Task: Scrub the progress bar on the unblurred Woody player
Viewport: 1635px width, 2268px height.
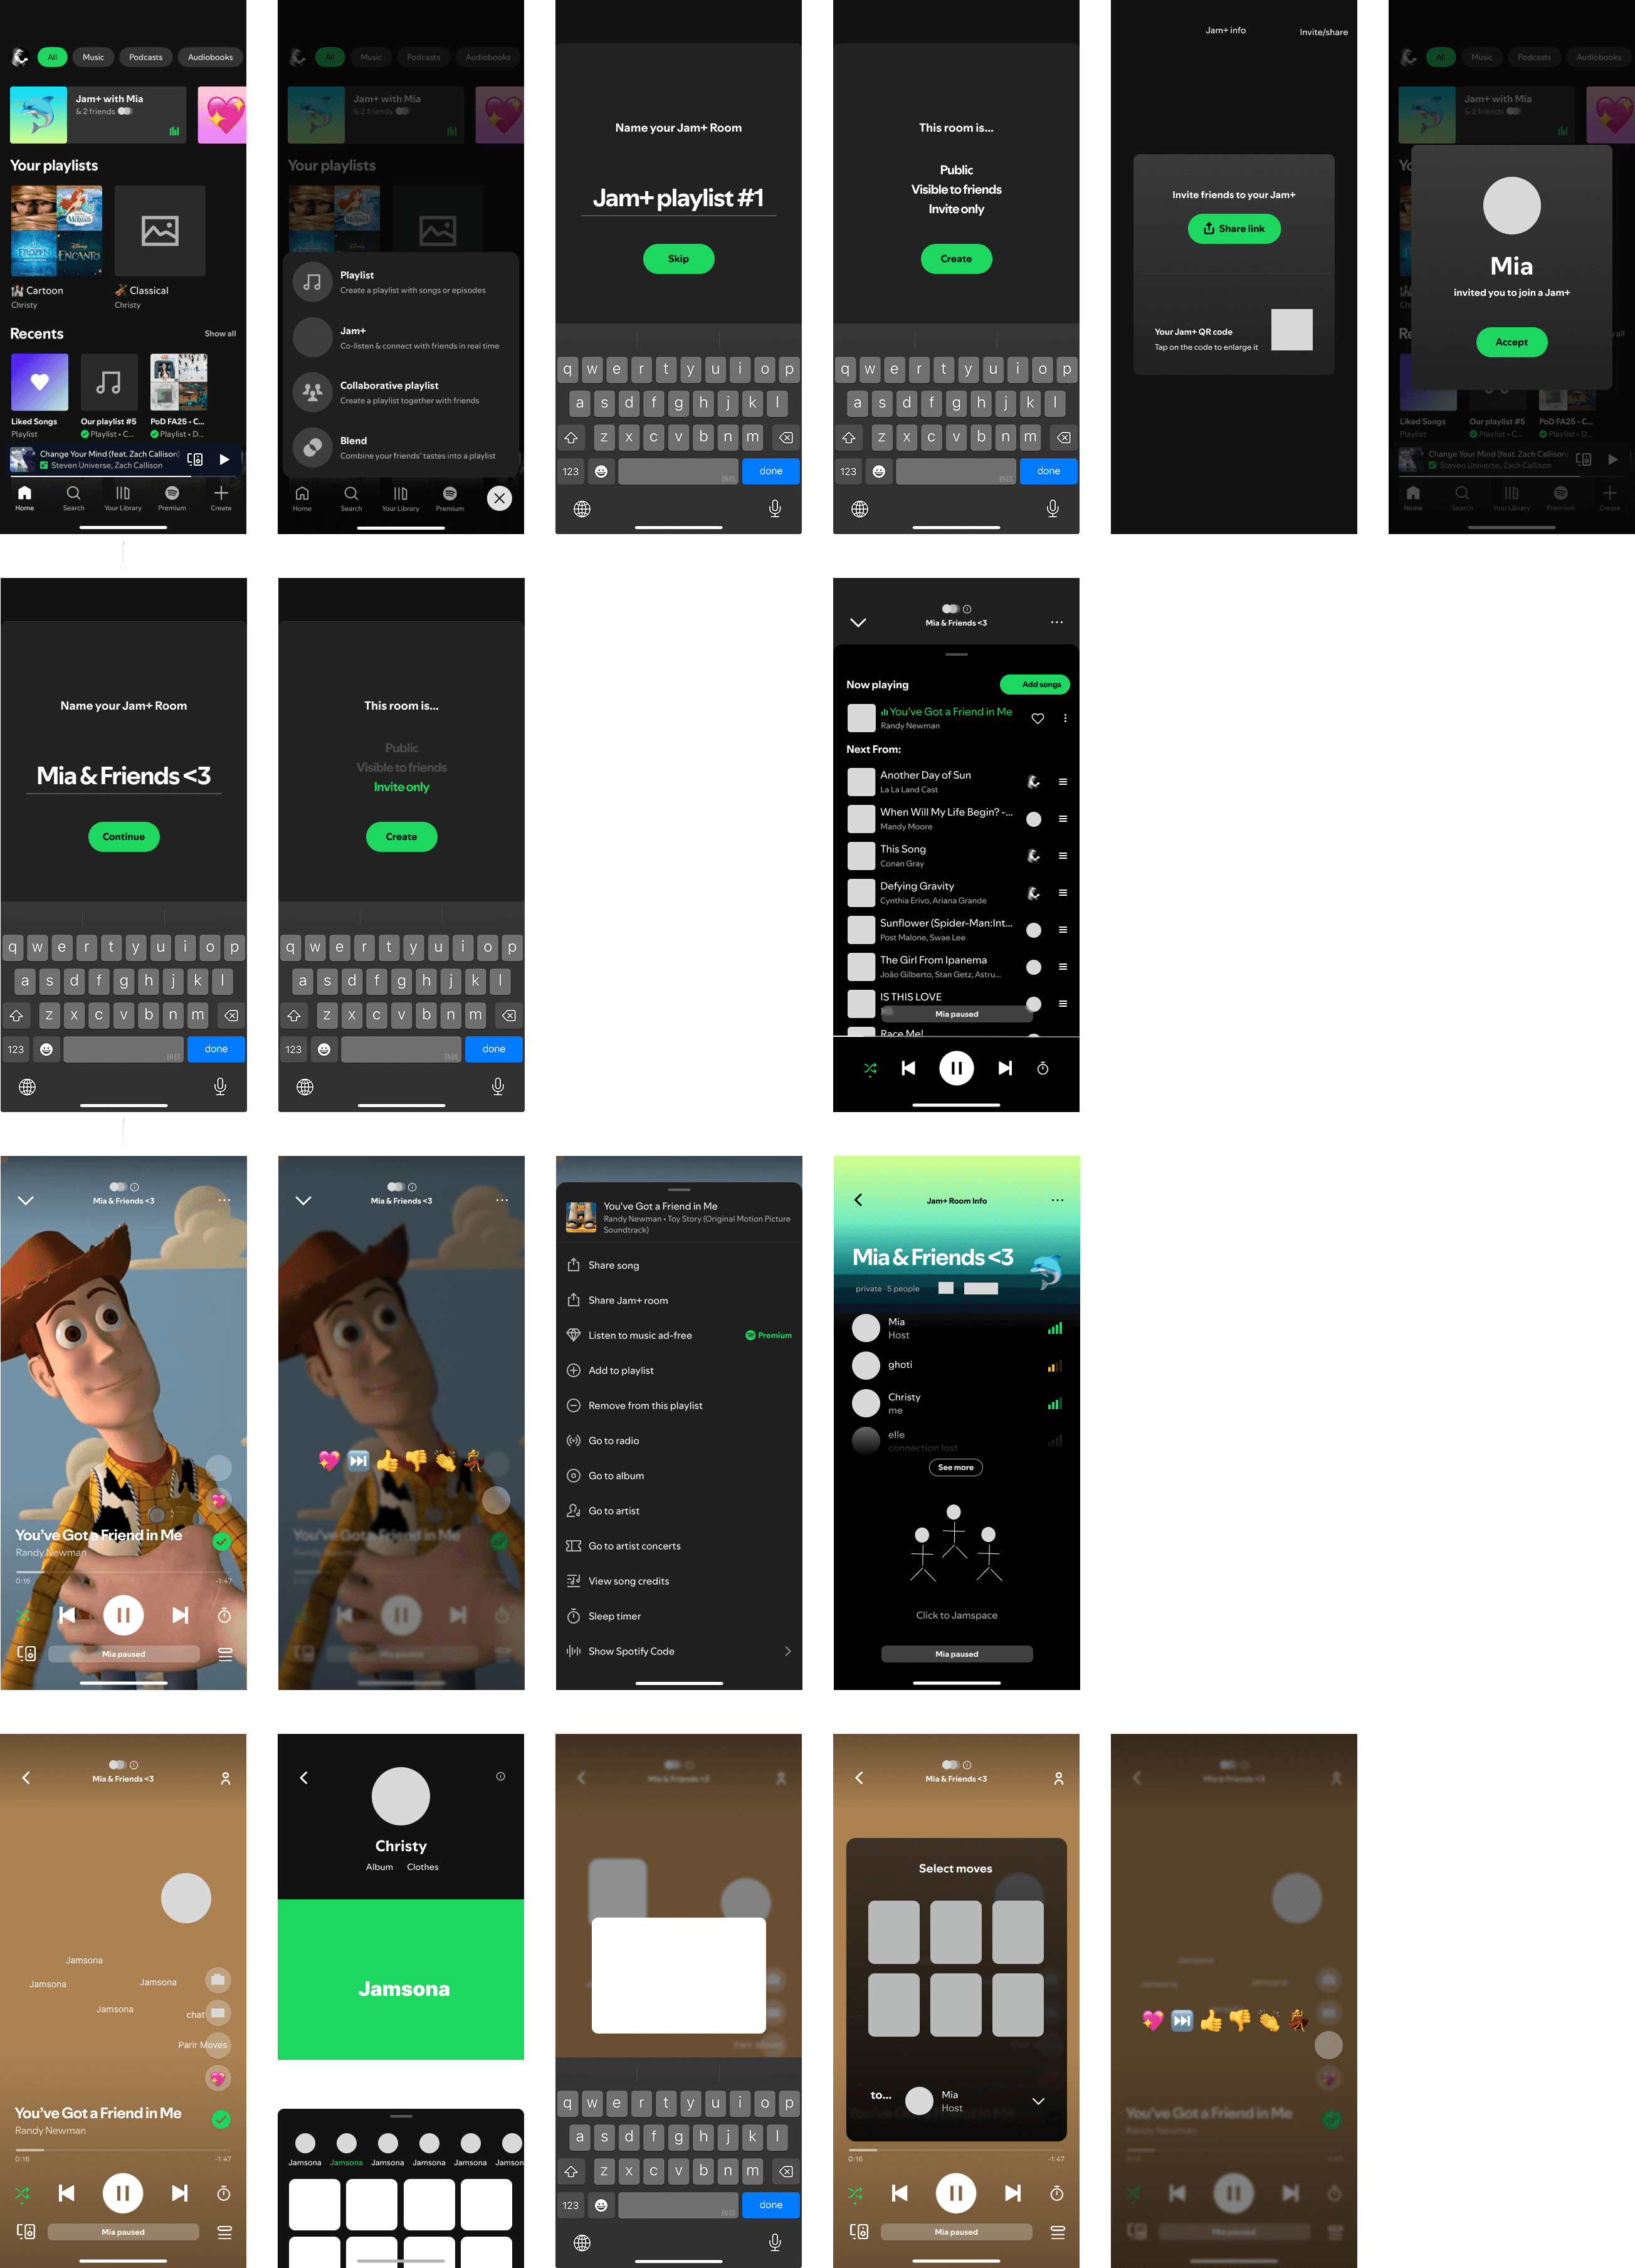Action: (123, 1572)
